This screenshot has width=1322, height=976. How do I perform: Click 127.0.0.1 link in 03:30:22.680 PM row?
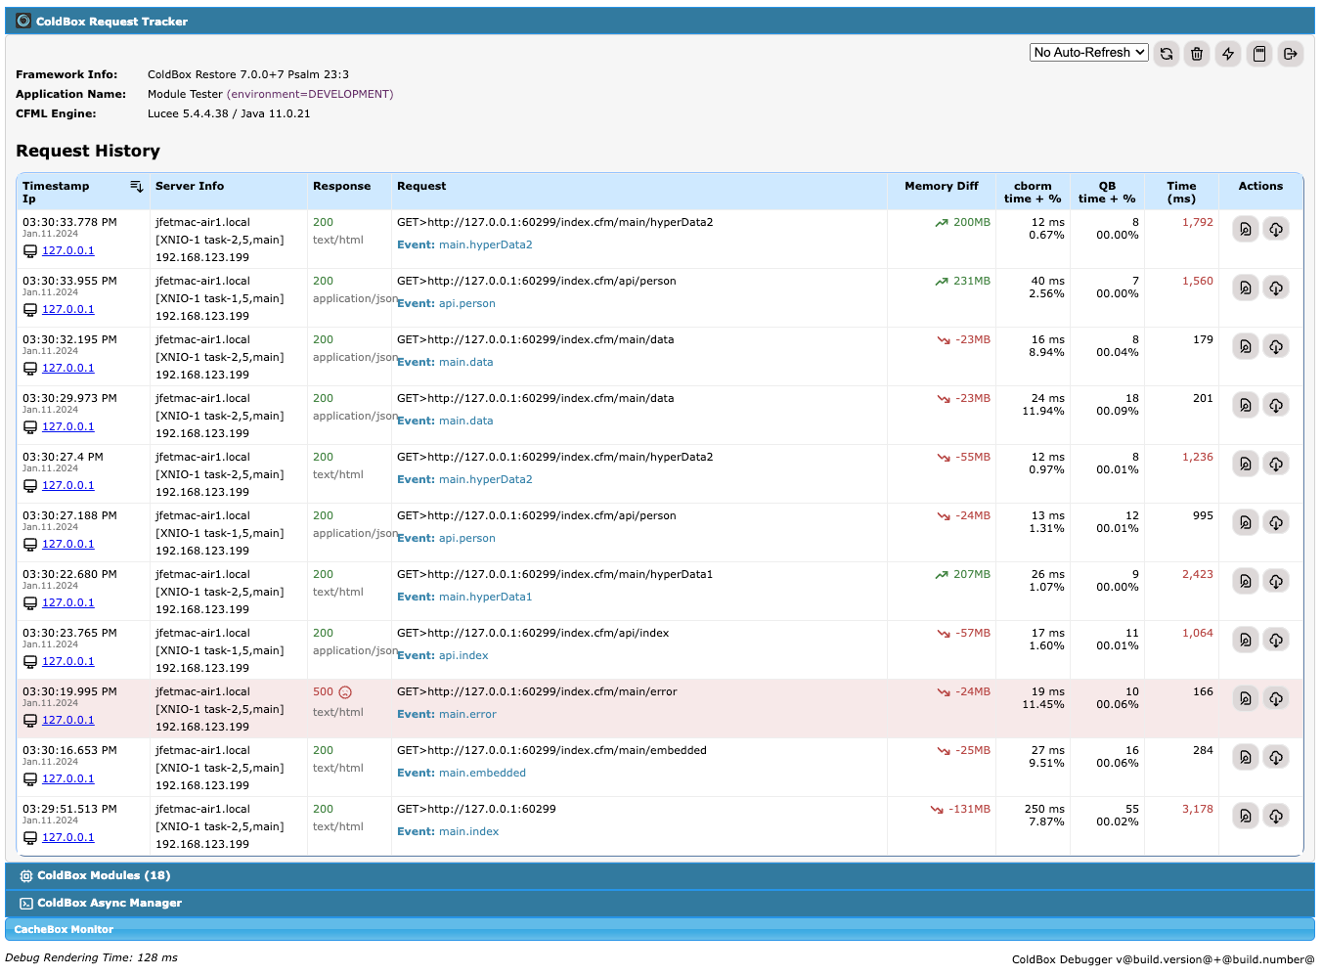coord(68,603)
